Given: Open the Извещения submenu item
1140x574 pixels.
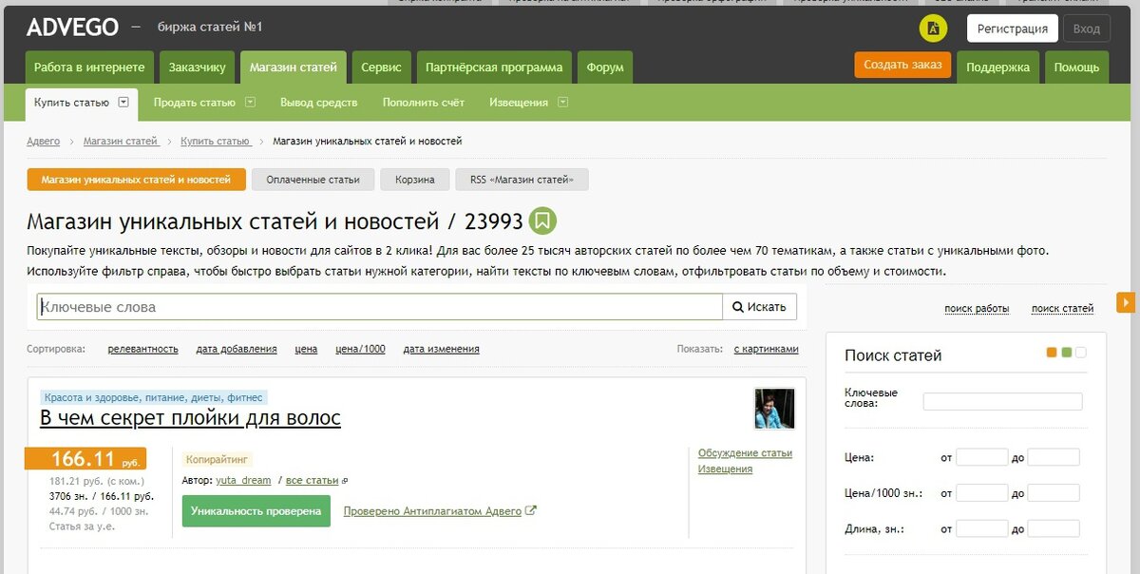Looking at the screenshot, I should coord(519,102).
